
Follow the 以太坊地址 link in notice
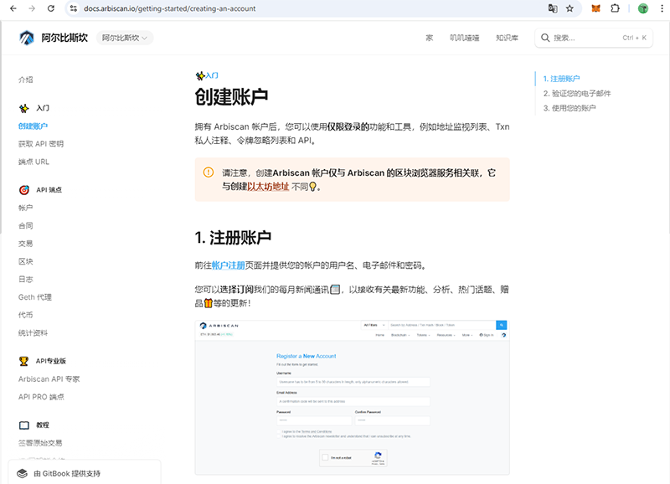pyautogui.click(x=268, y=187)
